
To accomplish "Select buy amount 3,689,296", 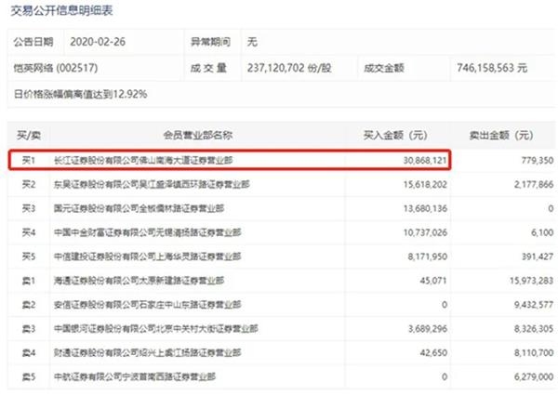I will coord(428,328).
